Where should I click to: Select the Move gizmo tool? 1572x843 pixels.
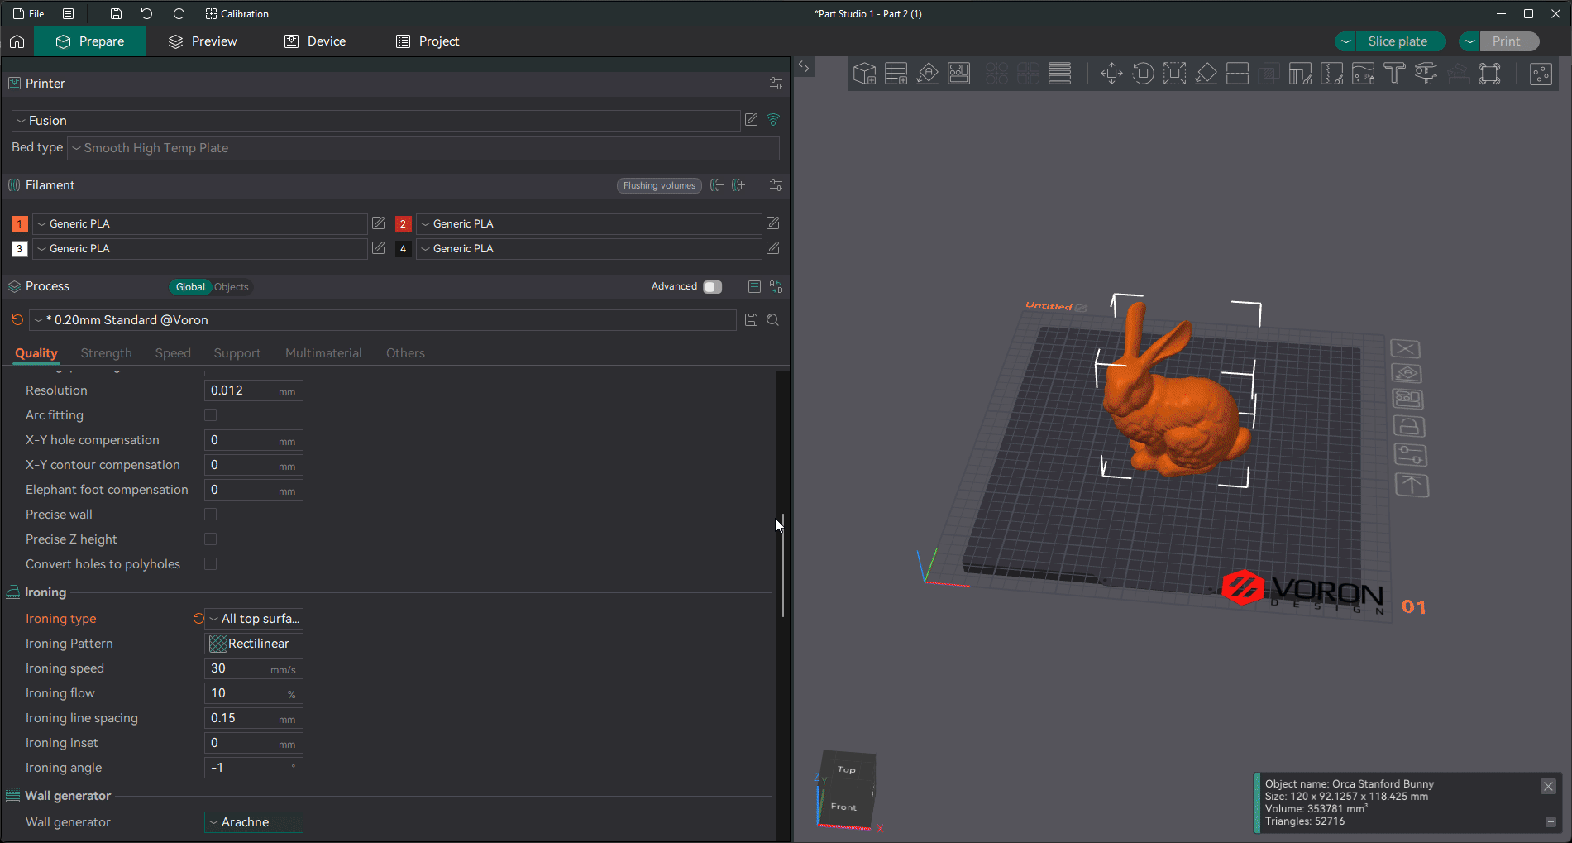click(1111, 74)
